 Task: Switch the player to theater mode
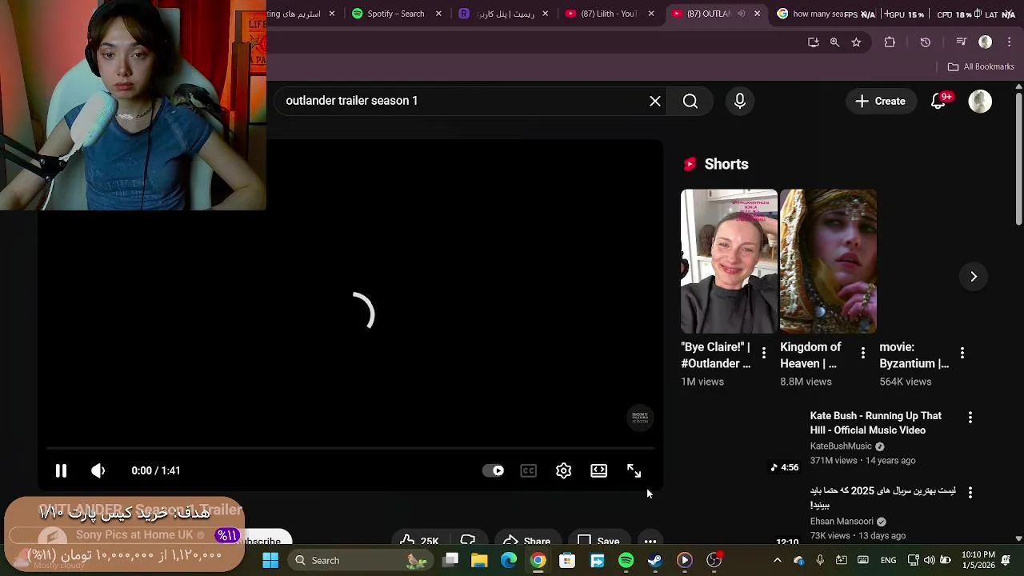point(599,470)
